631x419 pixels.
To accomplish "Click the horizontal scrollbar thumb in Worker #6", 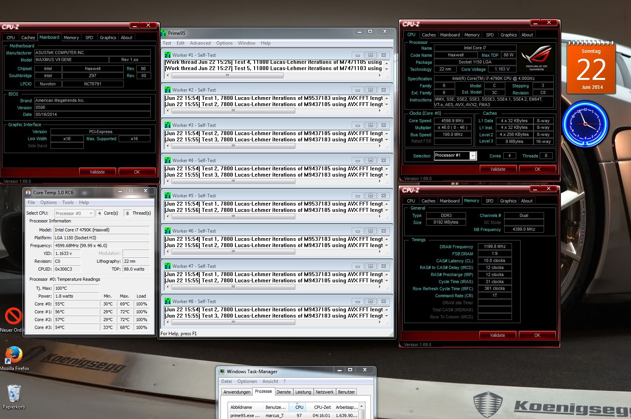I will [233, 252].
